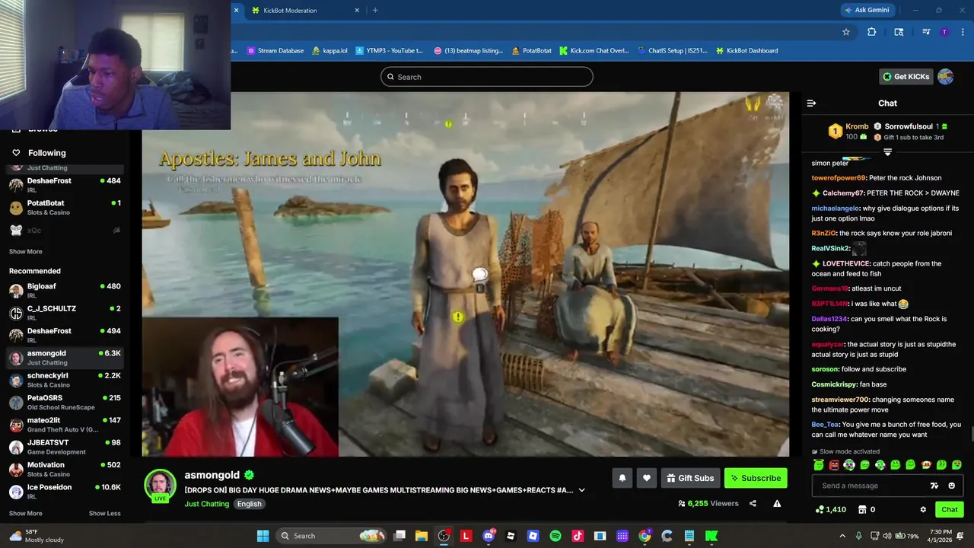
Task: Open Kick.com Chat Overlay bookmark
Action: 594,50
